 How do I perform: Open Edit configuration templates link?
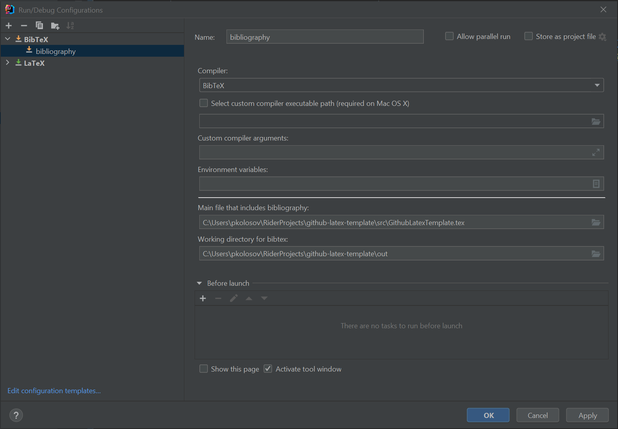tap(54, 391)
